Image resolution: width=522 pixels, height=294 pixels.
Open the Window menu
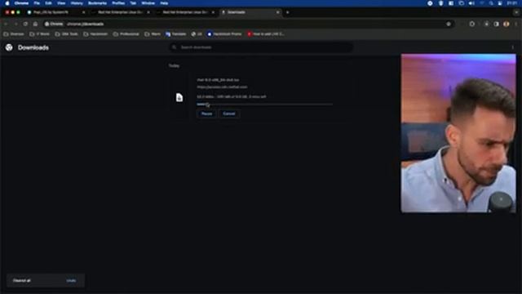[148, 3]
